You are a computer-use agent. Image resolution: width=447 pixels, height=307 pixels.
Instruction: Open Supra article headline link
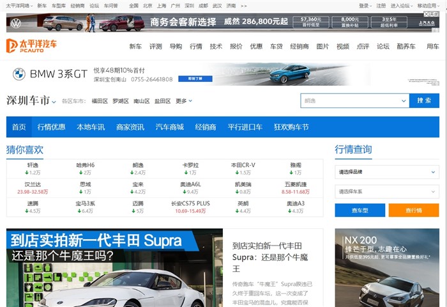[x=270, y=257]
